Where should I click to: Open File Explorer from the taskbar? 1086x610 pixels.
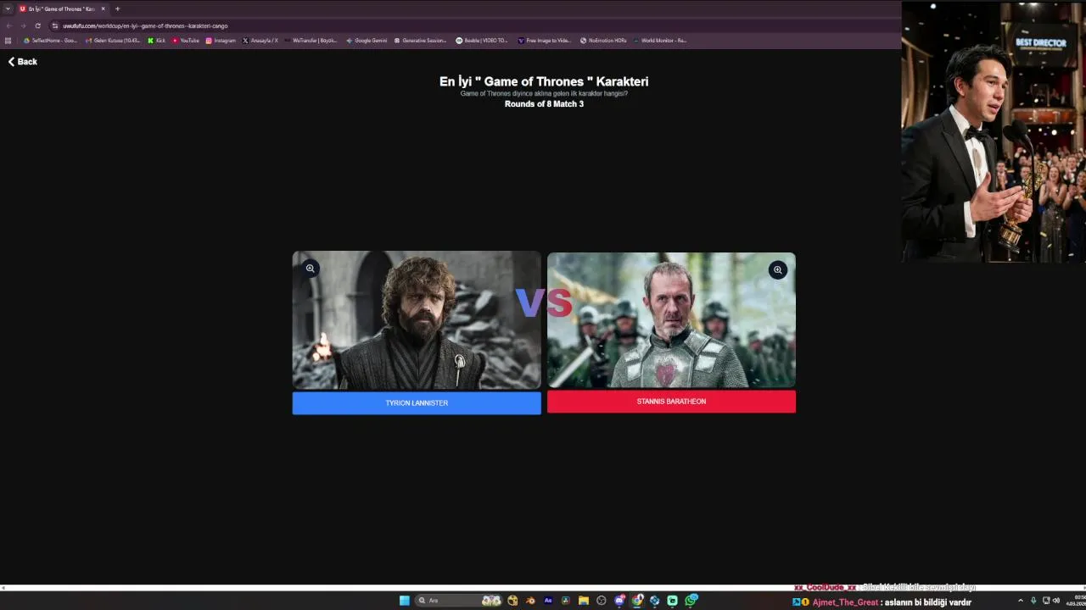point(584,601)
